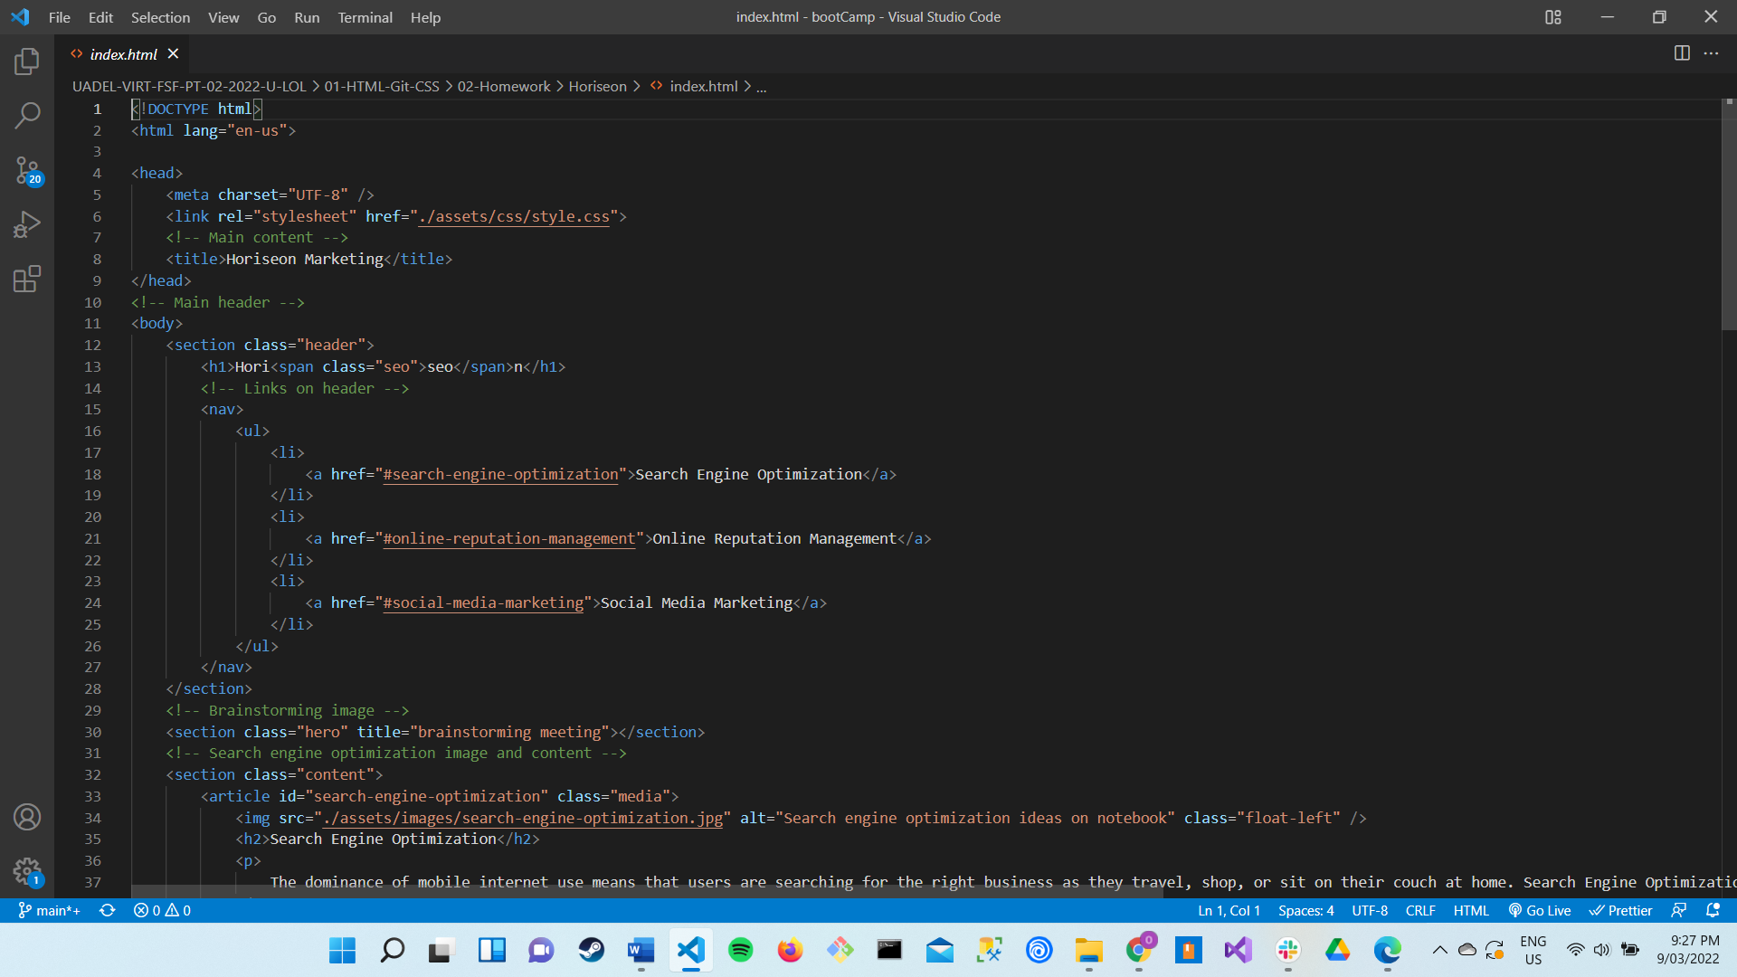Screen dimensions: 1737x977
Task: Click the Accounts icon in the activity bar
Action: 26,817
